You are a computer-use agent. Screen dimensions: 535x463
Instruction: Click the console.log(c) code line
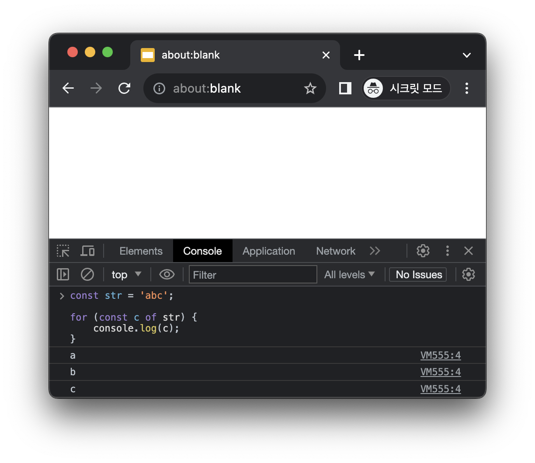(136, 328)
